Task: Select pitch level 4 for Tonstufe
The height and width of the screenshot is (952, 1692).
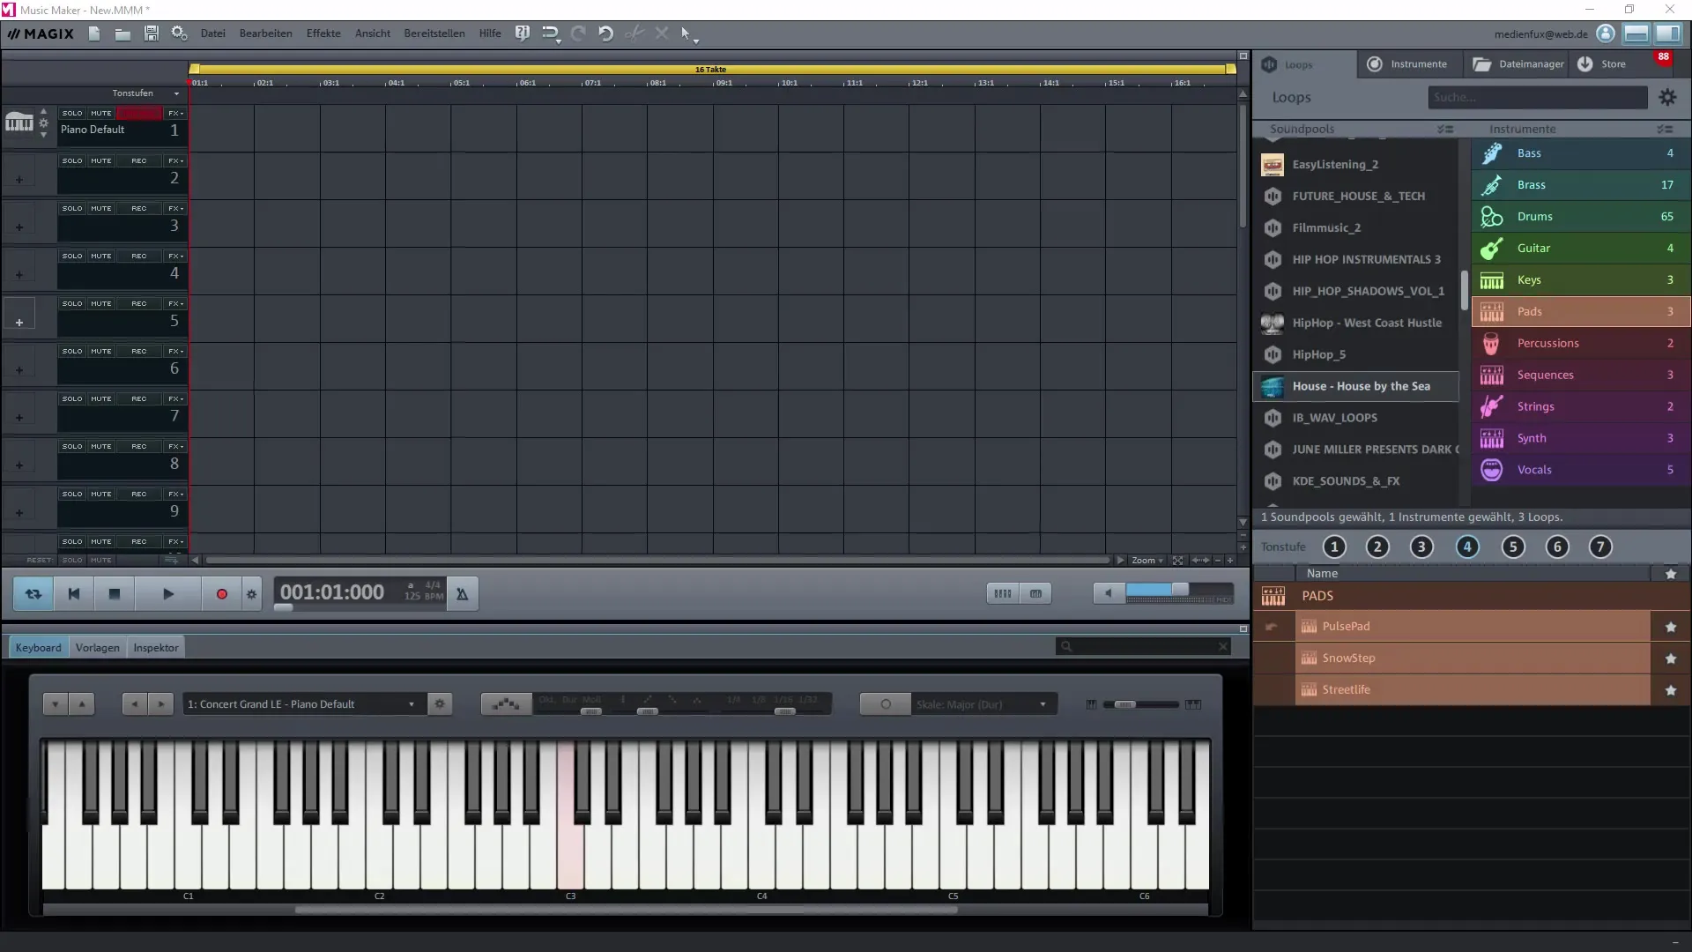Action: 1467,547
